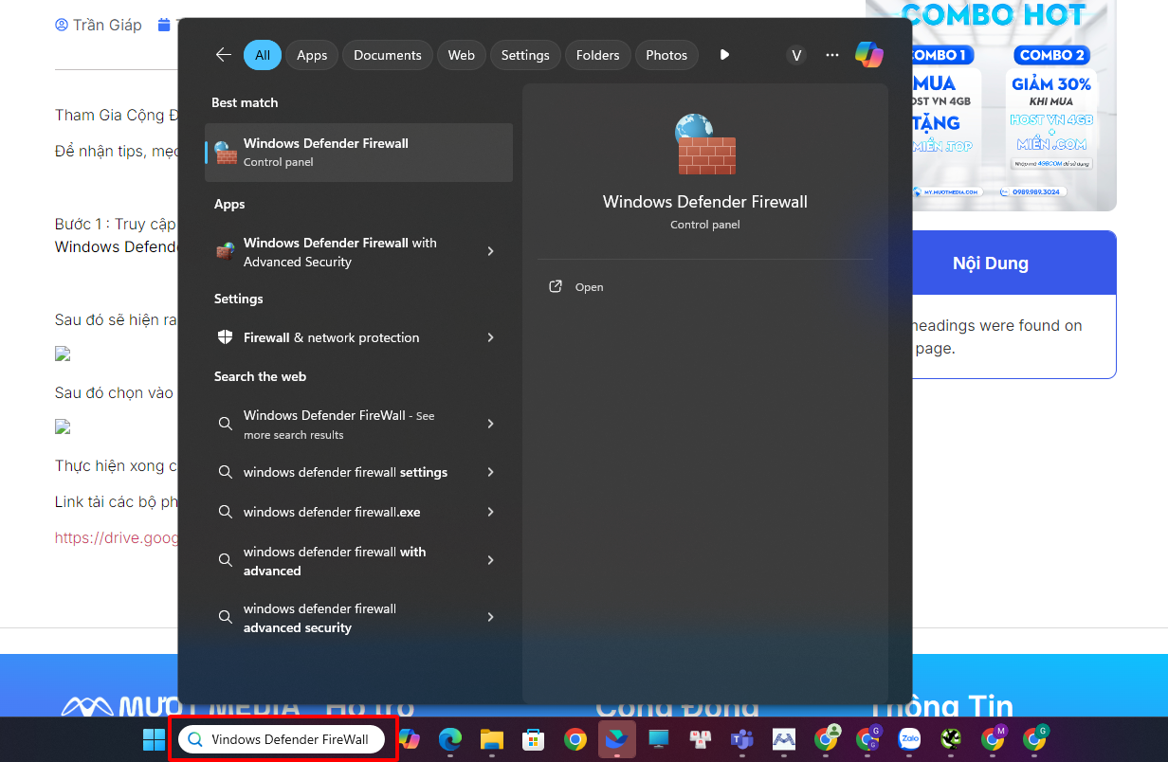Open Microsoft Teams from the taskbar

coord(741,739)
